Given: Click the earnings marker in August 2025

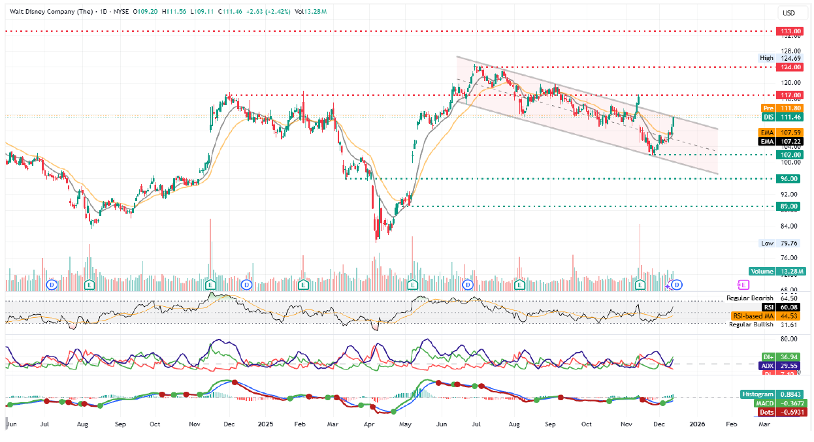Looking at the screenshot, I should tap(519, 285).
